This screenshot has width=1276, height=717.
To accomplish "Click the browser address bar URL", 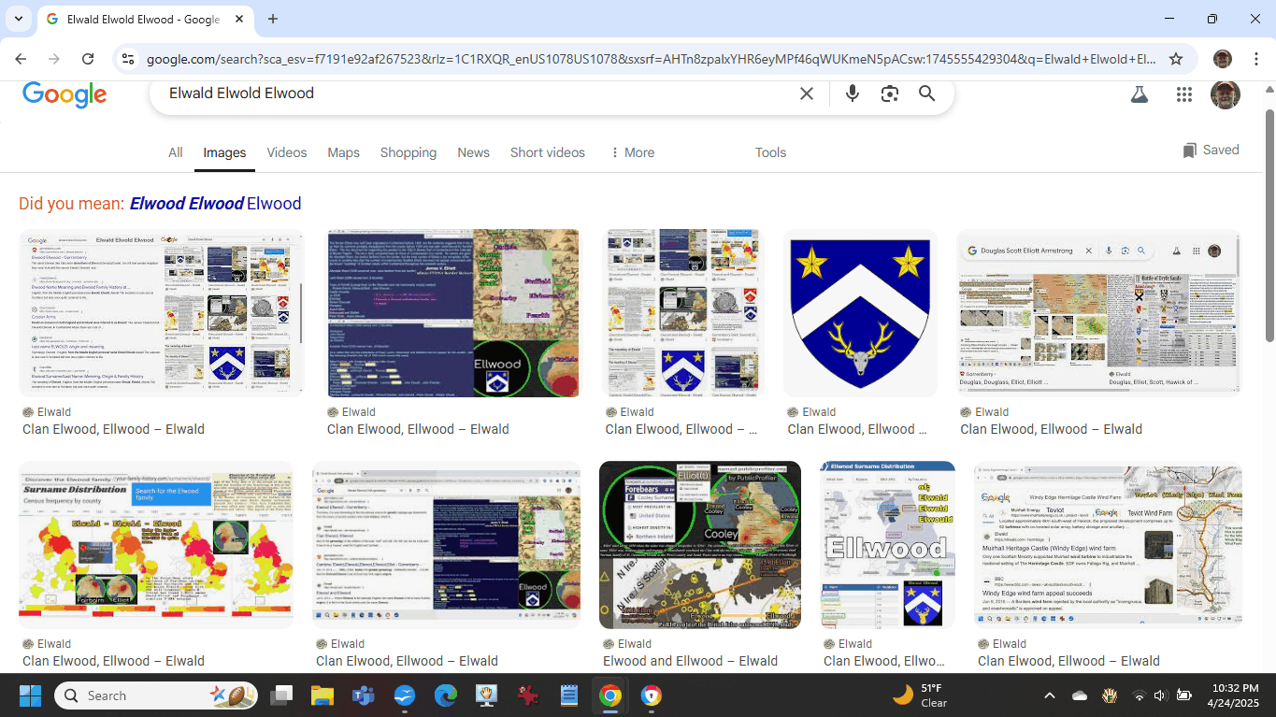I will pos(651,59).
